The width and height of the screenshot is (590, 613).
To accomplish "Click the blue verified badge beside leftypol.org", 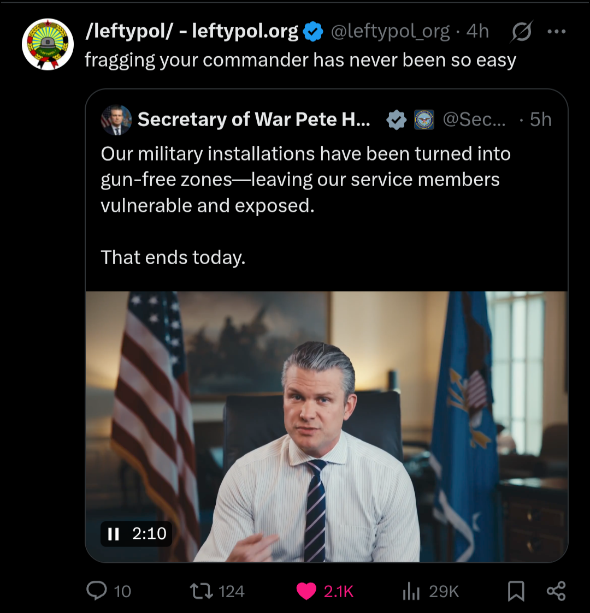I will click(x=313, y=32).
